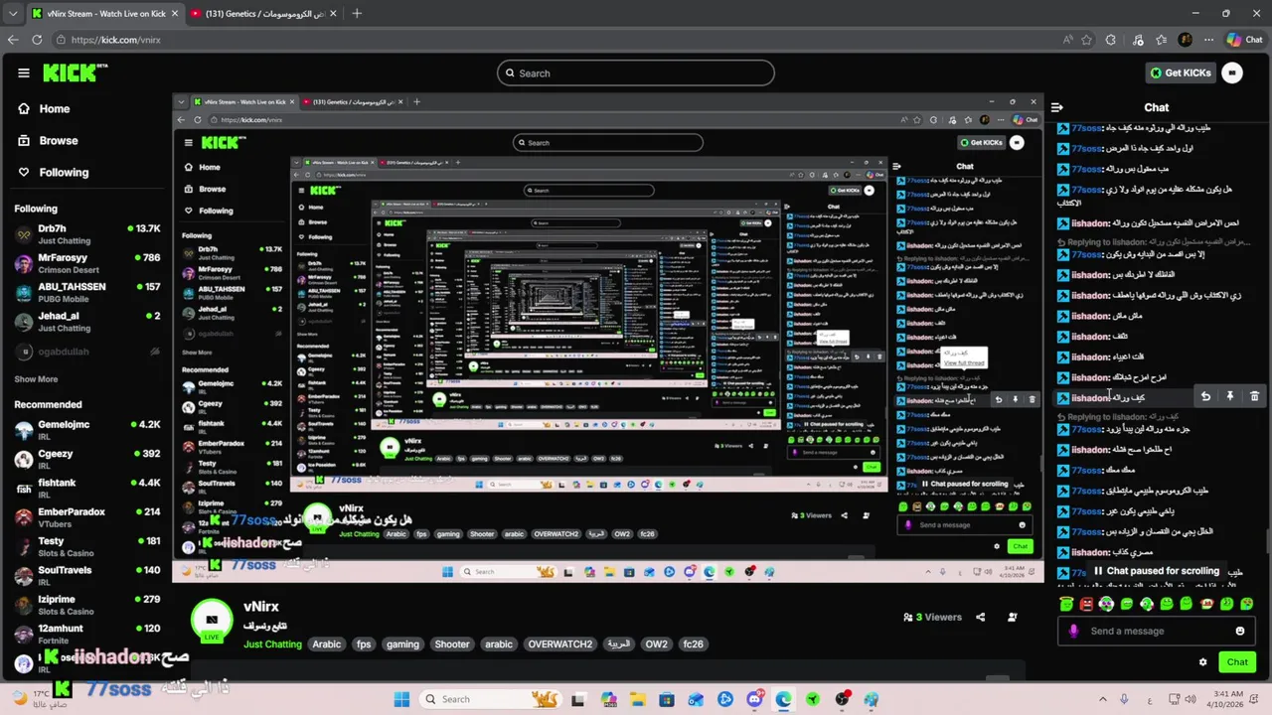
Task: Refresh the browser page
Action: point(37,40)
